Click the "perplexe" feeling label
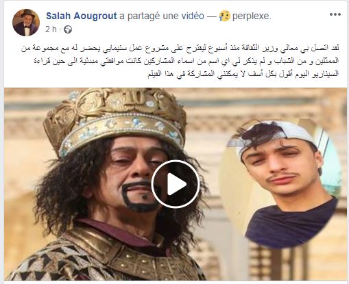The height and width of the screenshot is (284, 349). [252, 16]
